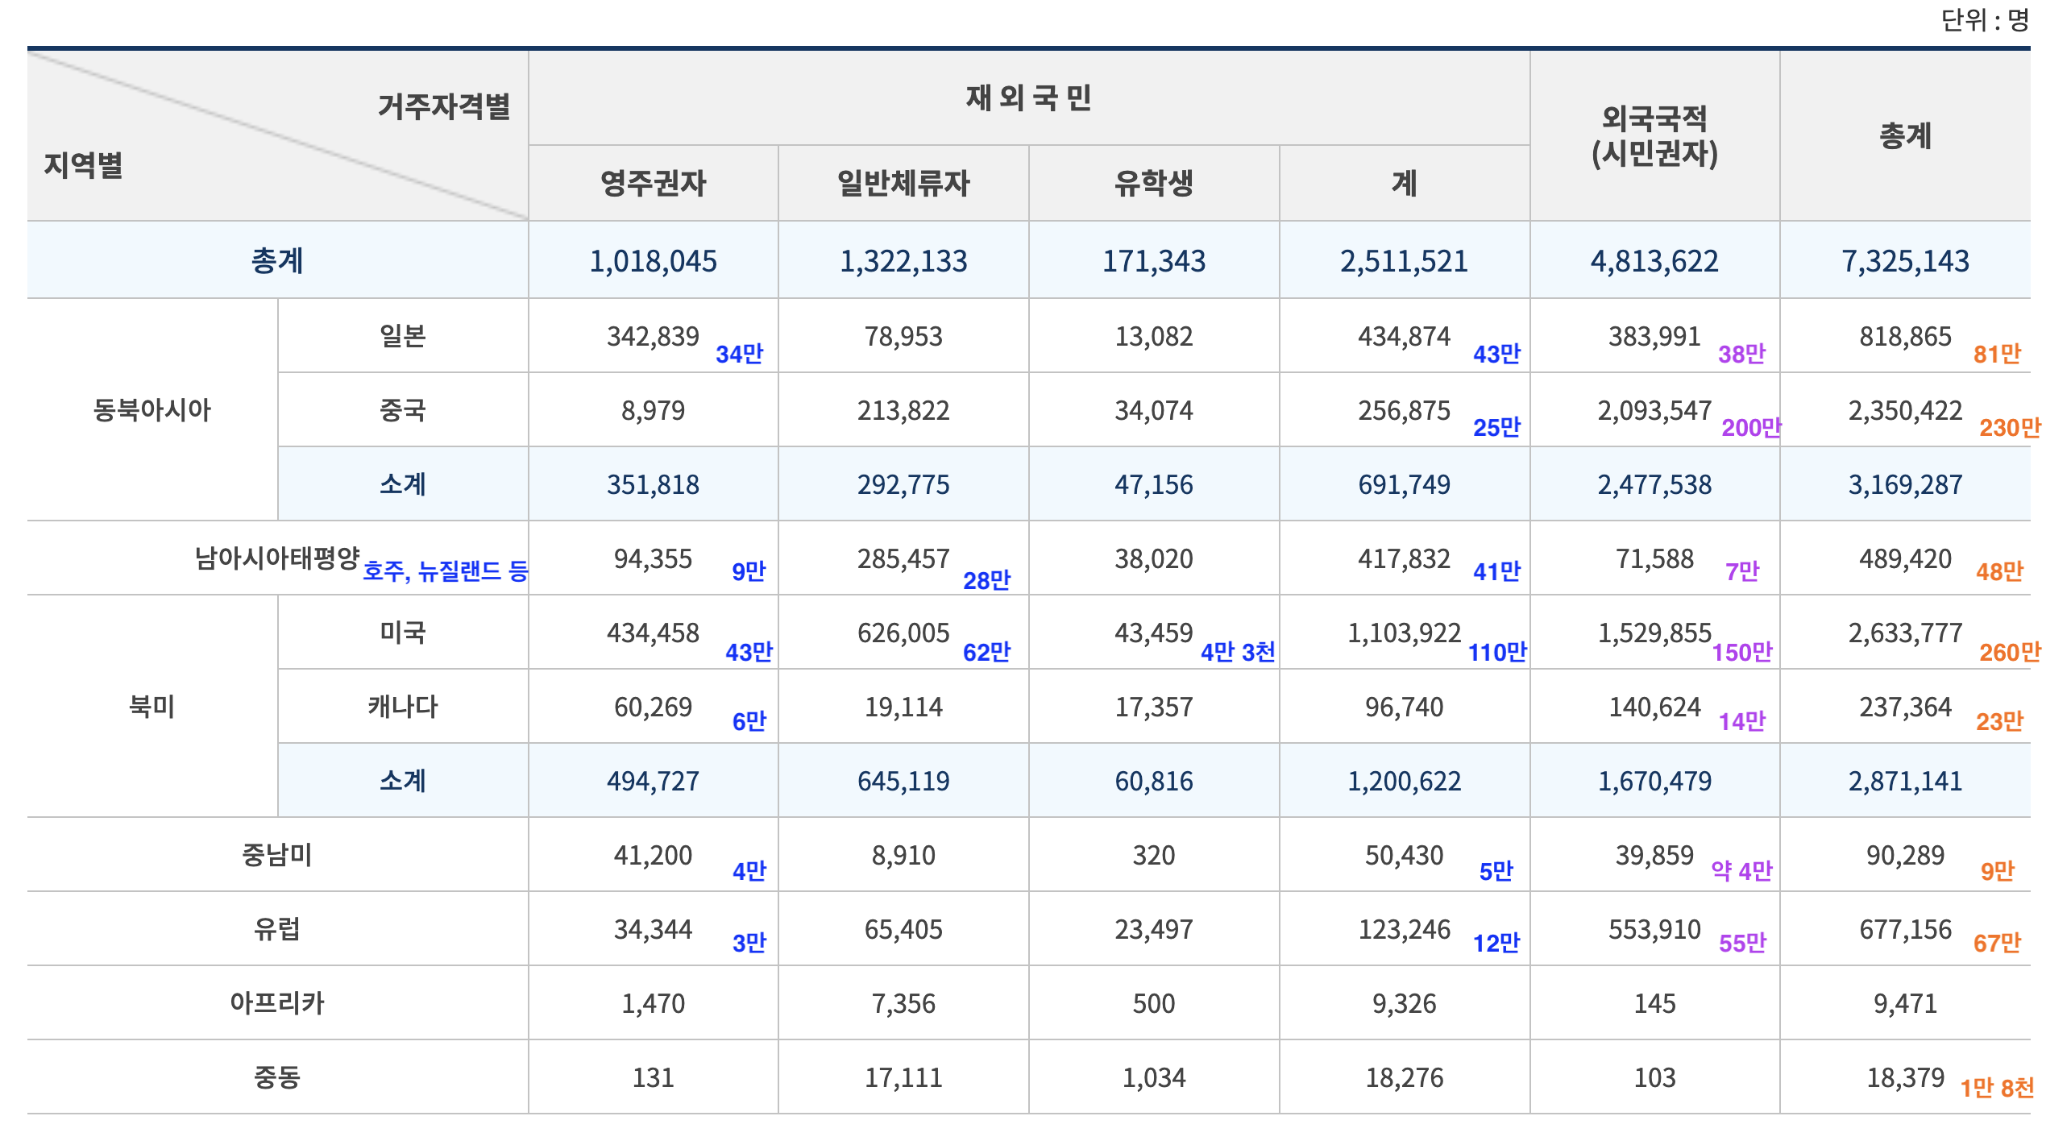Click the 재외국민 group header
The height and width of the screenshot is (1141, 2071).
coord(1028,98)
